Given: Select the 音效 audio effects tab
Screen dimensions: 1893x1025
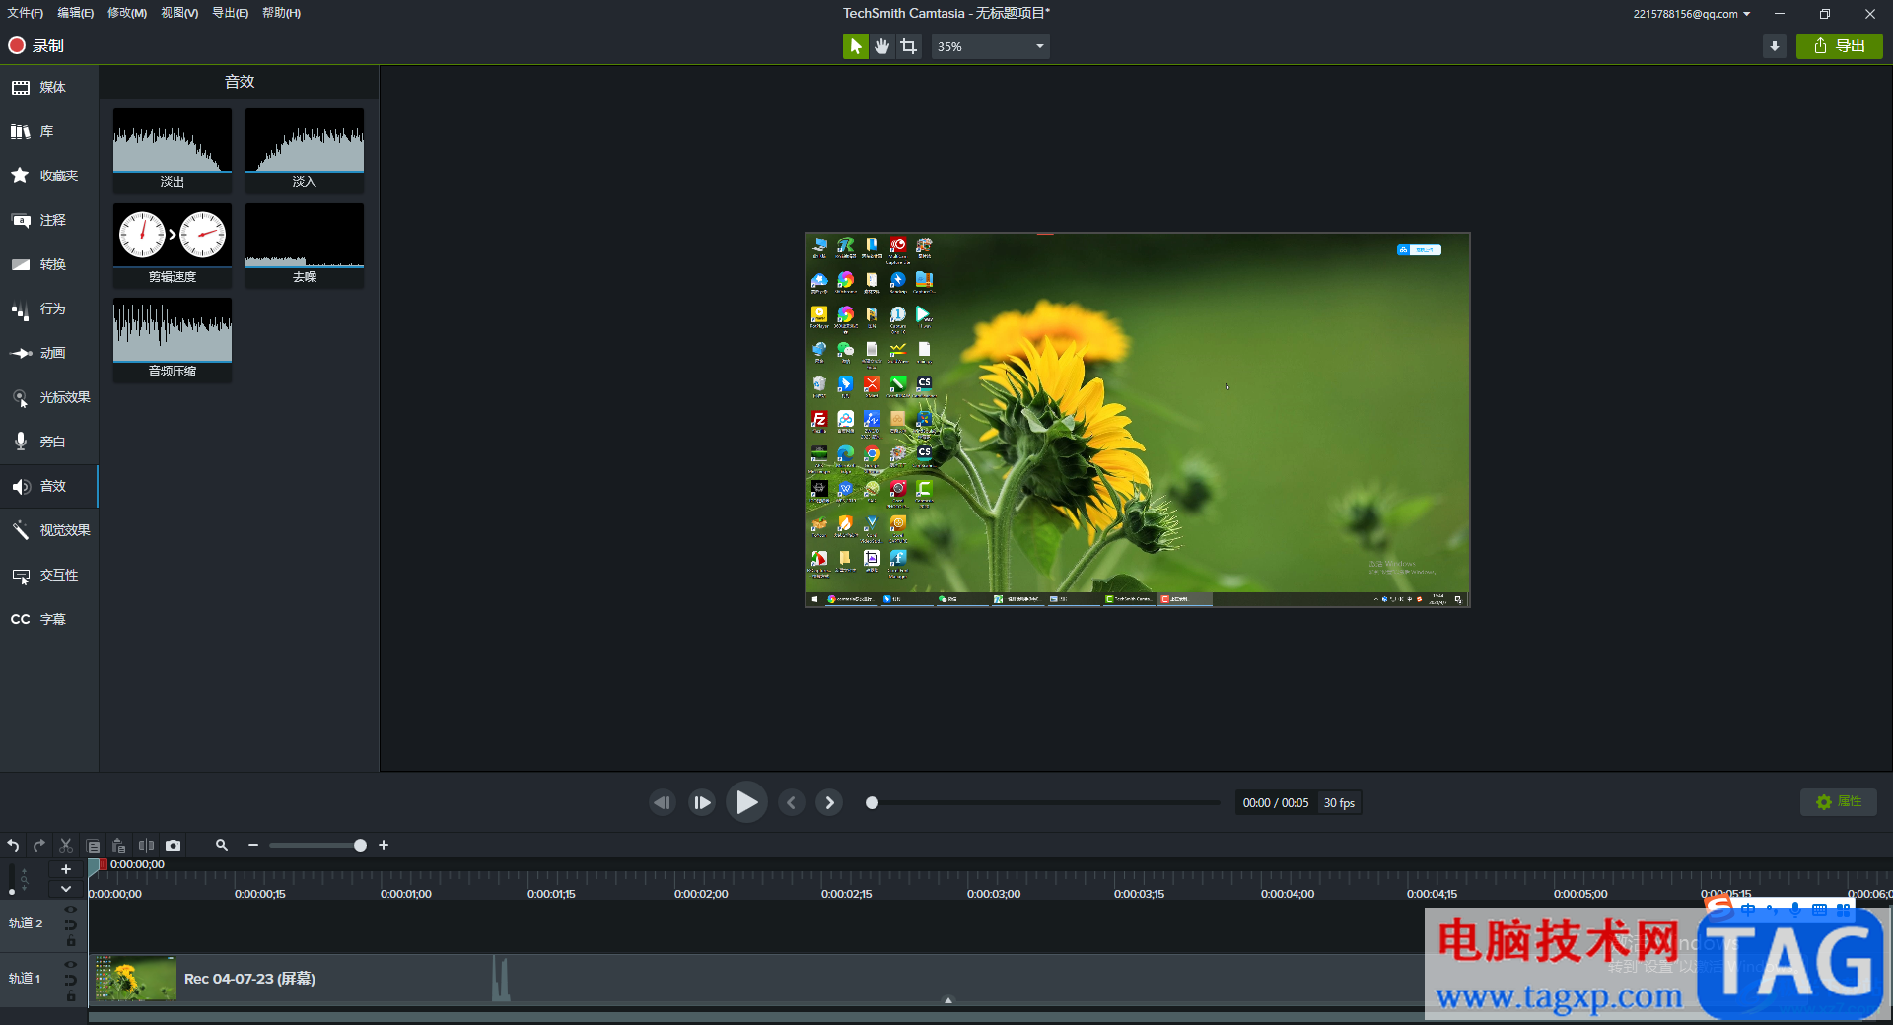Looking at the screenshot, I should pyautogui.click(x=49, y=486).
